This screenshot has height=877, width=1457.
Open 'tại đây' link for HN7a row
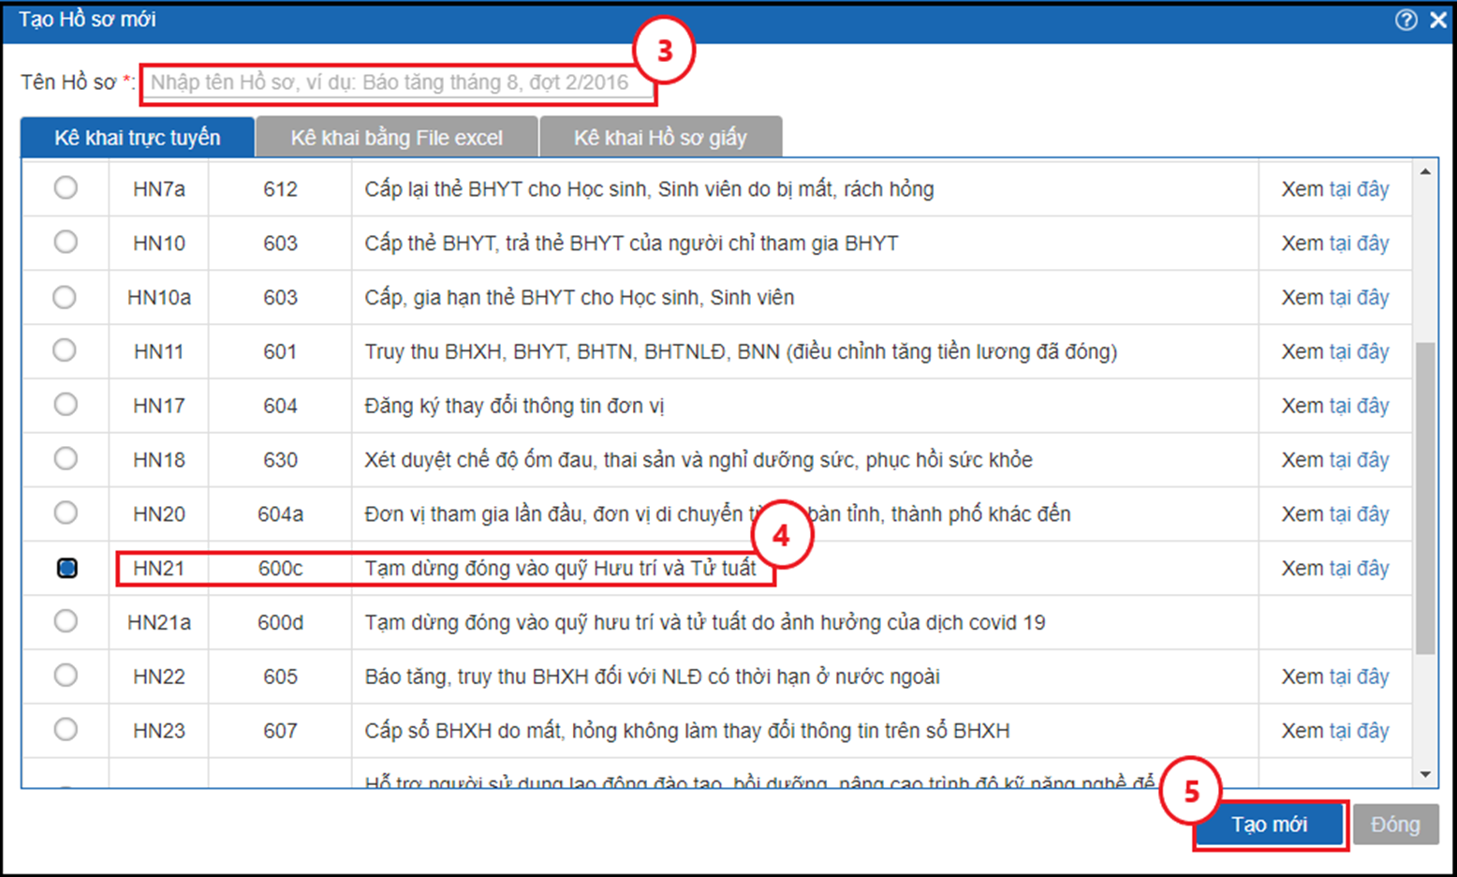[x=1359, y=189]
